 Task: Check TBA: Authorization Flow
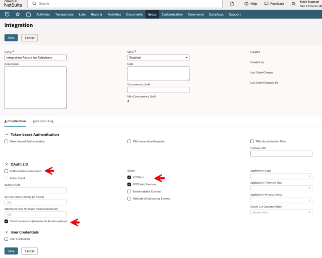point(252,141)
